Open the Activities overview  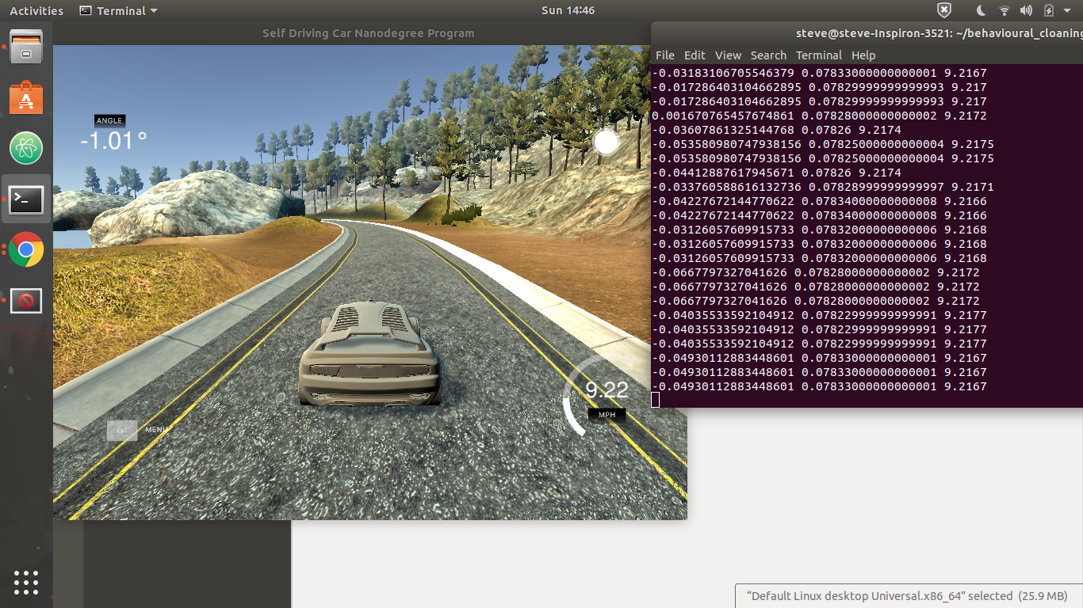[x=36, y=10]
